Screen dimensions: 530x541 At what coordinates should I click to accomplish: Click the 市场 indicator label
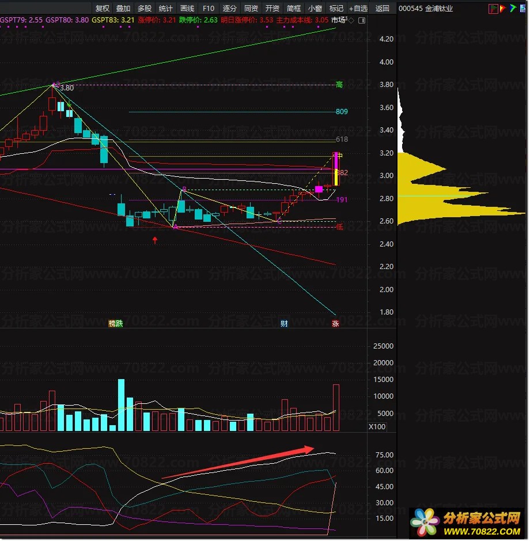click(339, 20)
